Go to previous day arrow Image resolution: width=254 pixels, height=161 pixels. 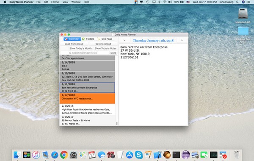click(x=124, y=40)
